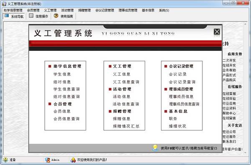Screen dimensions: 251x165
Task: Click 在线客服 in background sidebar
Action: [229, 94]
